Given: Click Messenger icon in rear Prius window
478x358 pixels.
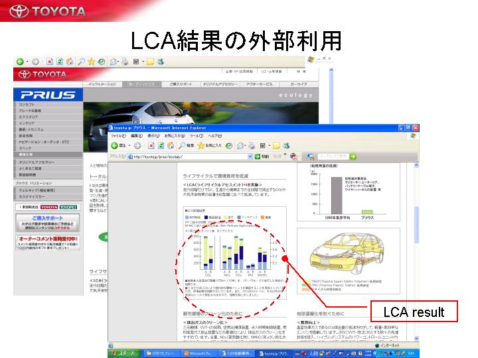Looking at the screenshot, I should tap(161, 62).
